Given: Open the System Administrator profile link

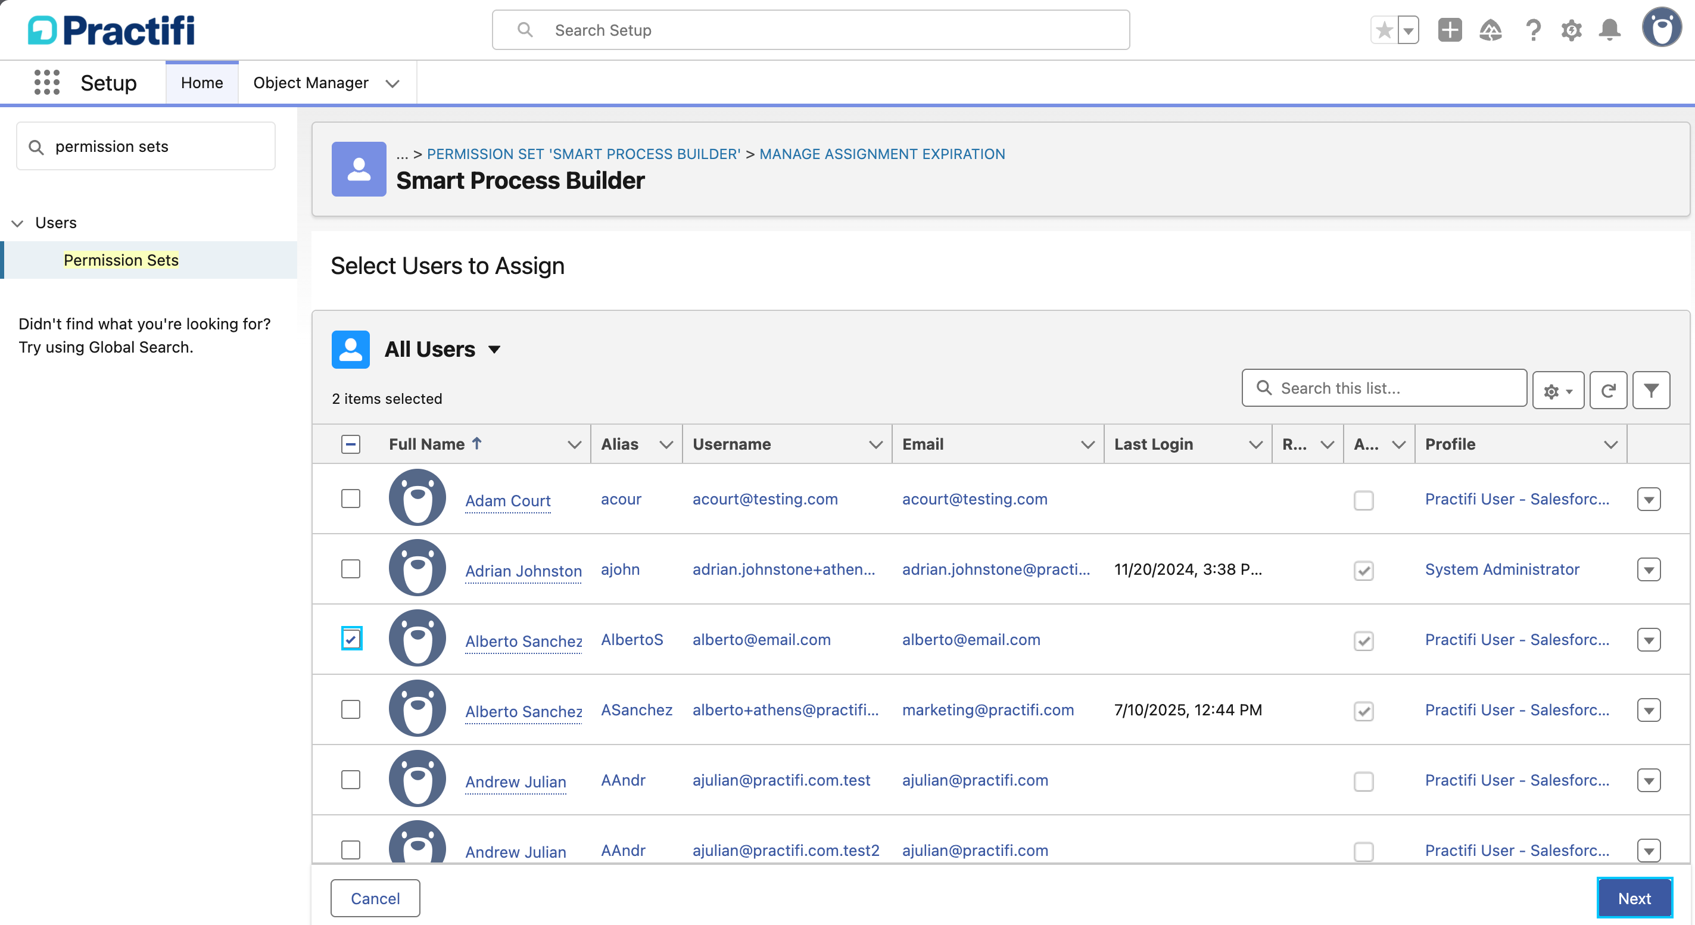Looking at the screenshot, I should pos(1501,569).
